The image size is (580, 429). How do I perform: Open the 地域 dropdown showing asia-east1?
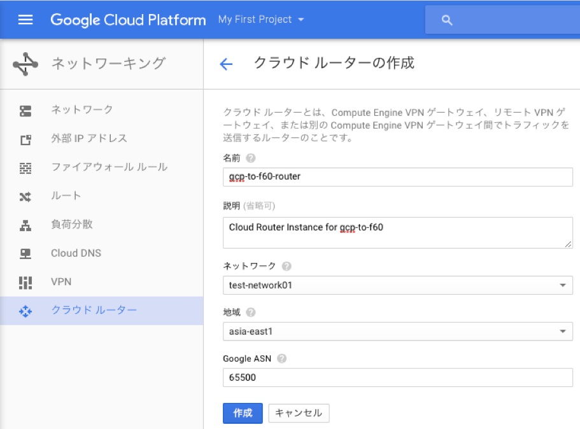(x=397, y=332)
